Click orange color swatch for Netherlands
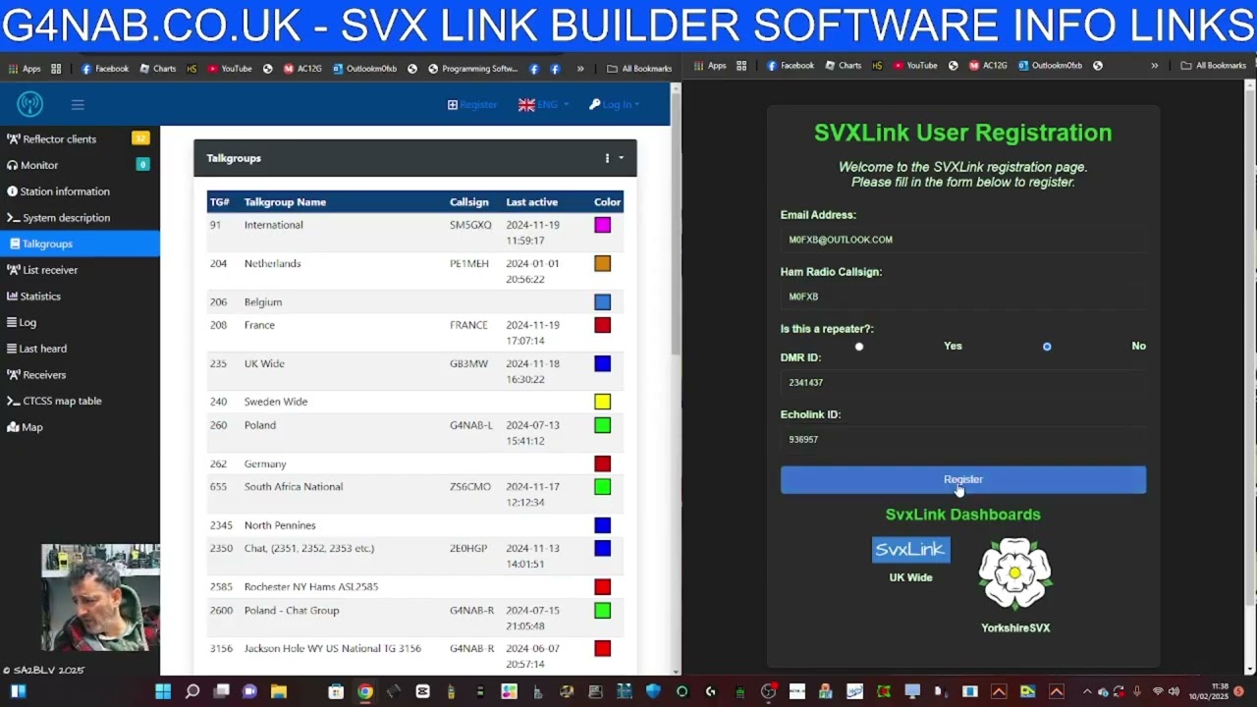 pos(603,263)
